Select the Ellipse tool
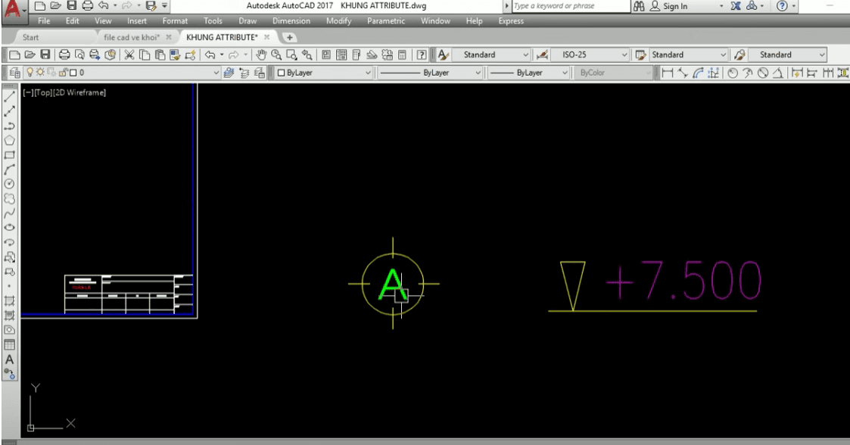 pyautogui.click(x=9, y=228)
